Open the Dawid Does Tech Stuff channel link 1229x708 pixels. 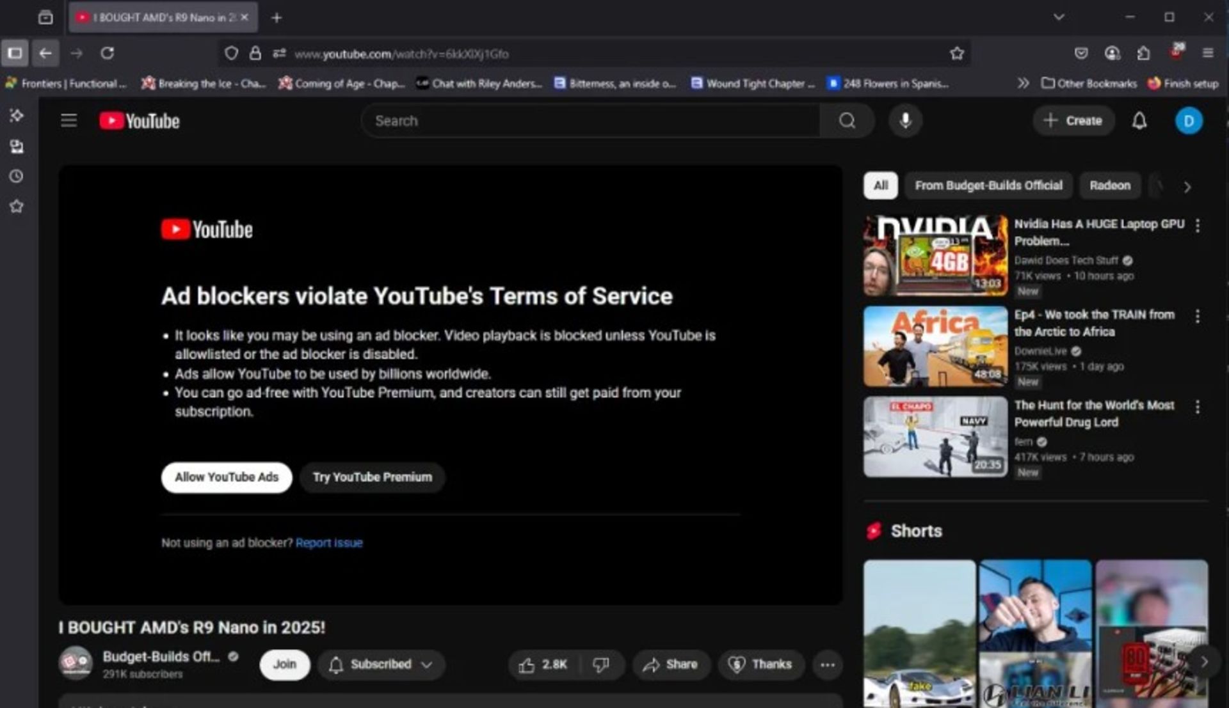pos(1066,260)
